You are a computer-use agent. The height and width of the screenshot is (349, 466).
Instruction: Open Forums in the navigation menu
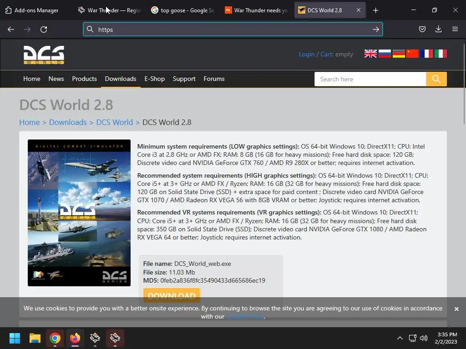point(214,79)
